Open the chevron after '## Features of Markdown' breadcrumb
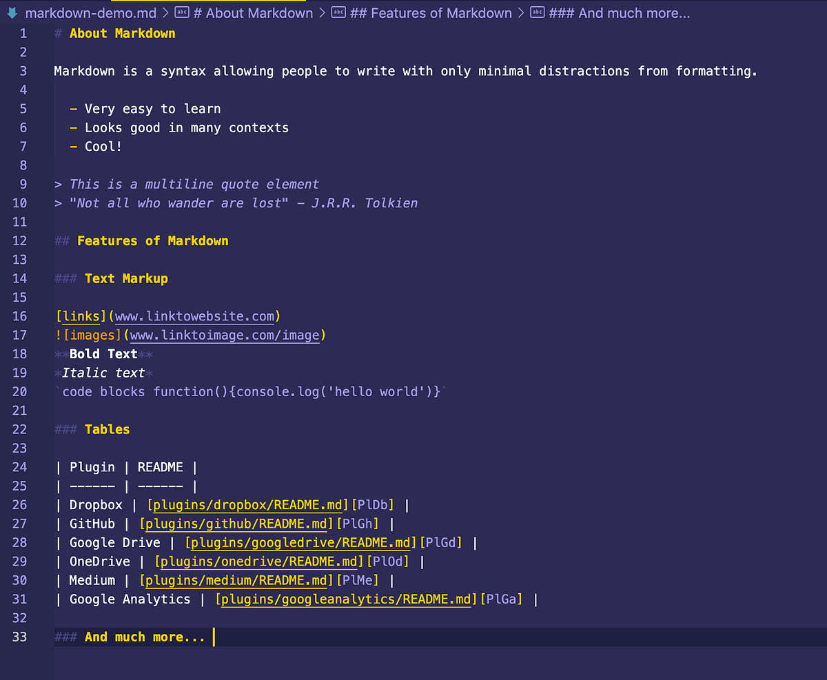Viewport: 827px width, 680px height. click(522, 12)
